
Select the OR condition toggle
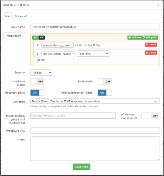click(42, 38)
